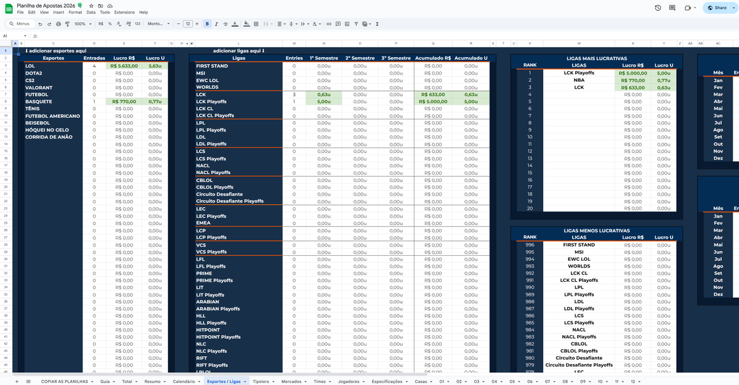Open the Functions sigma menu
The width and height of the screenshot is (739, 385).
point(377,24)
